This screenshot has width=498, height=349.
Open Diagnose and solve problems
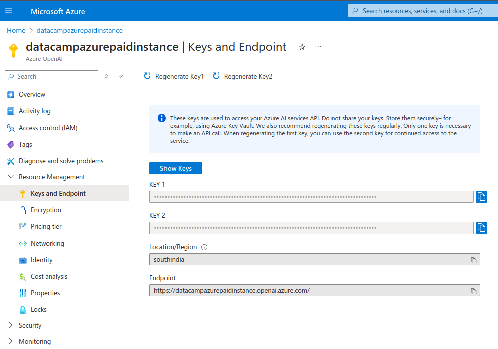tap(61, 161)
